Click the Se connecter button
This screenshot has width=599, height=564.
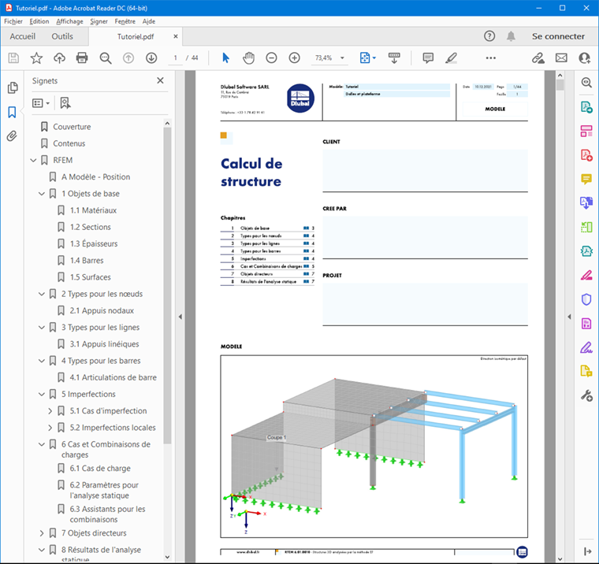pyautogui.click(x=558, y=36)
